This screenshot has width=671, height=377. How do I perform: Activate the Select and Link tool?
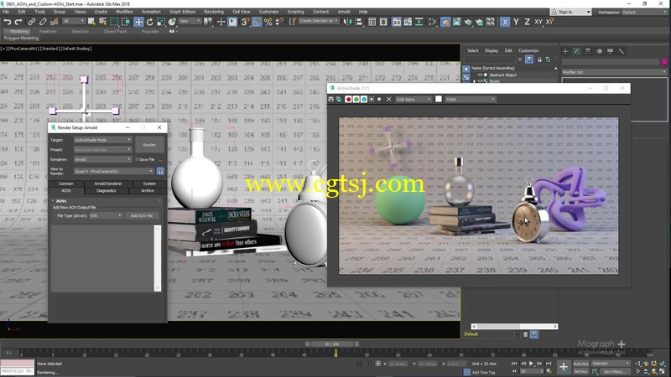tap(31, 22)
